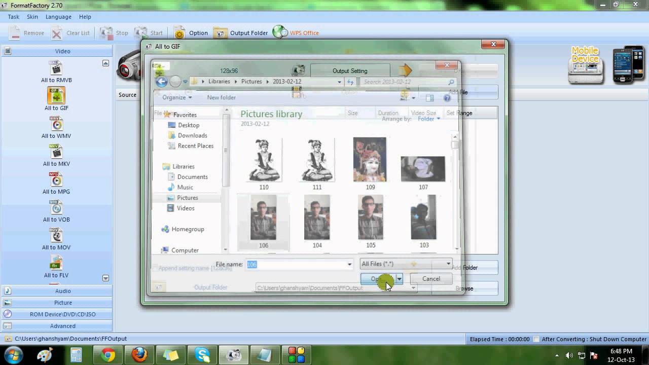The height and width of the screenshot is (365, 649).
Task: Open the Organize dropdown
Action: 177,97
